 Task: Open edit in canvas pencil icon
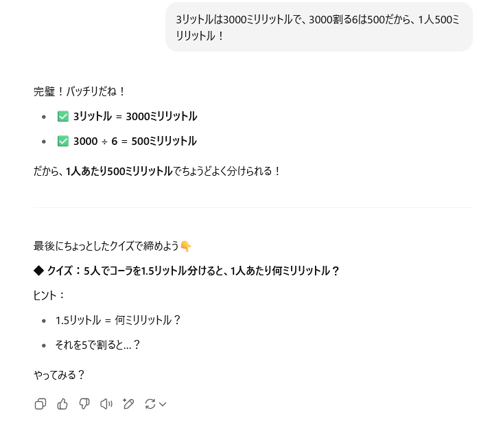click(x=128, y=404)
